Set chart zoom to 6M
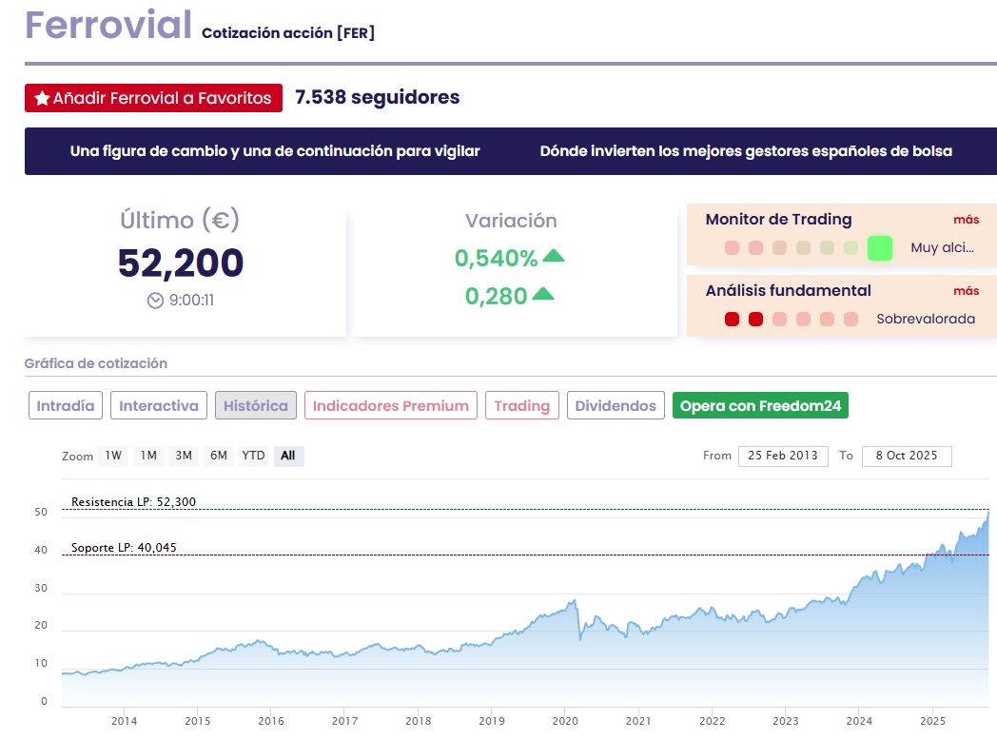997x740 pixels. tap(219, 456)
